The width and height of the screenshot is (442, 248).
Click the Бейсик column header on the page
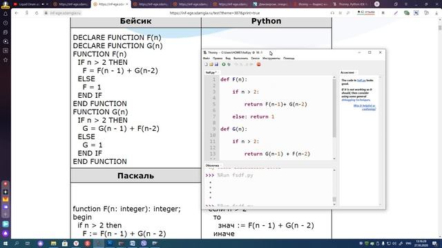135,21
